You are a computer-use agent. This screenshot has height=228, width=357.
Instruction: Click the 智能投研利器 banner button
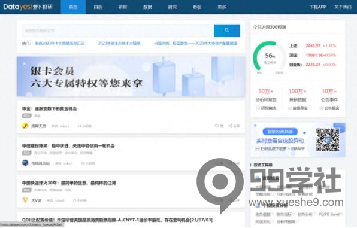click(280, 132)
